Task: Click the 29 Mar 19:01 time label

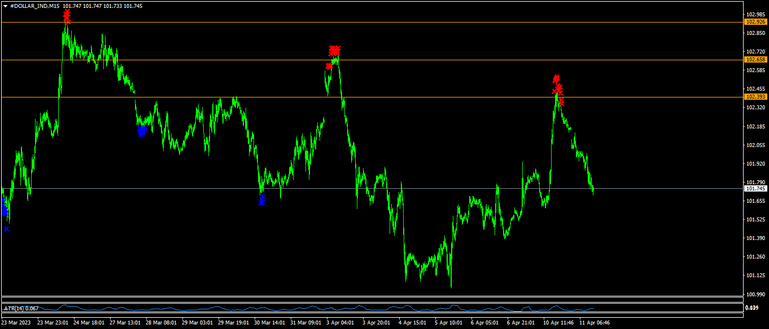Action: (x=234, y=323)
